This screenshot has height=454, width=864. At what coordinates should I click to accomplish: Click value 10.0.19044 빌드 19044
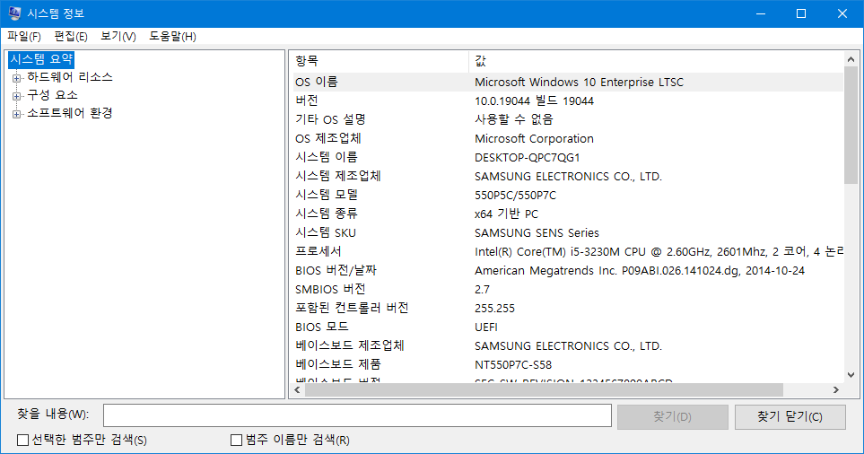(x=535, y=100)
